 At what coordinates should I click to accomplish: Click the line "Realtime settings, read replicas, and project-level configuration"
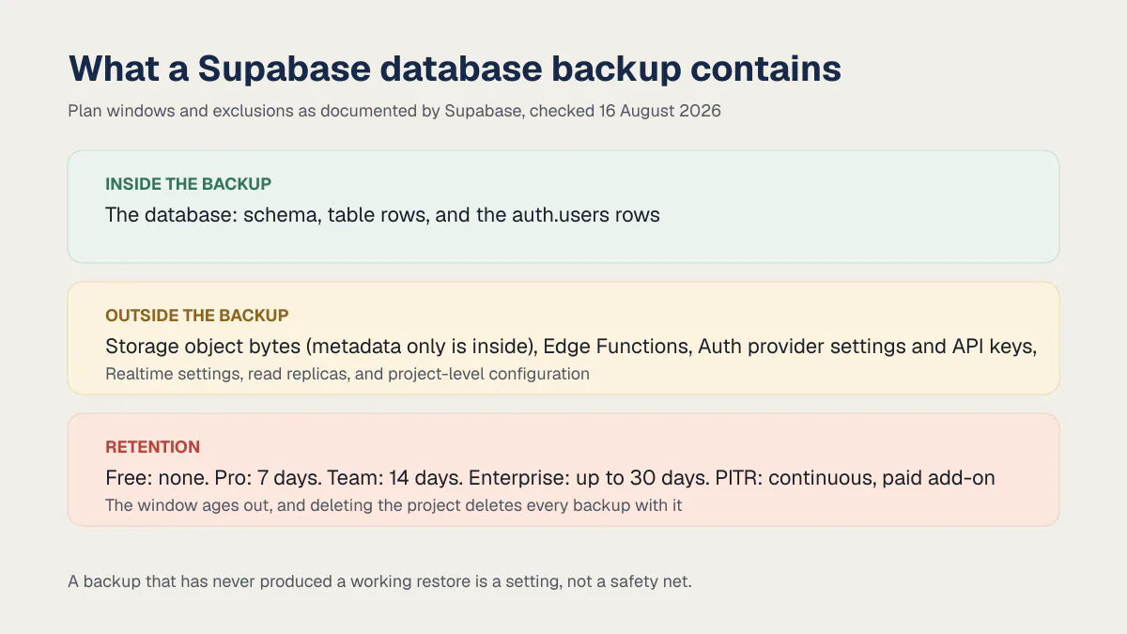[347, 374]
